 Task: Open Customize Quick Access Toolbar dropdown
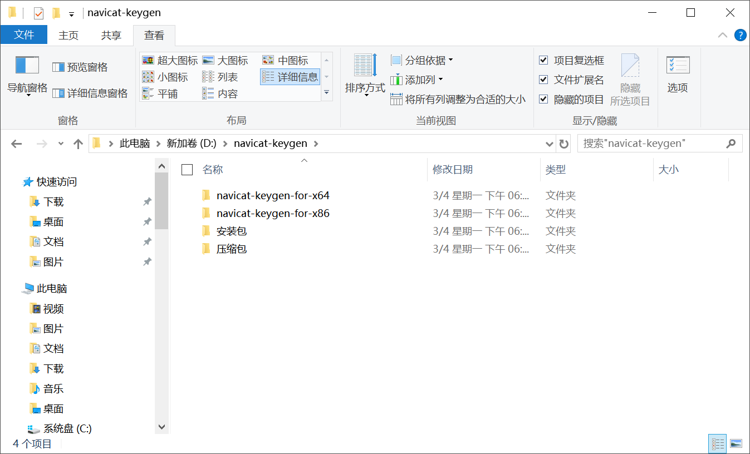pyautogui.click(x=72, y=14)
